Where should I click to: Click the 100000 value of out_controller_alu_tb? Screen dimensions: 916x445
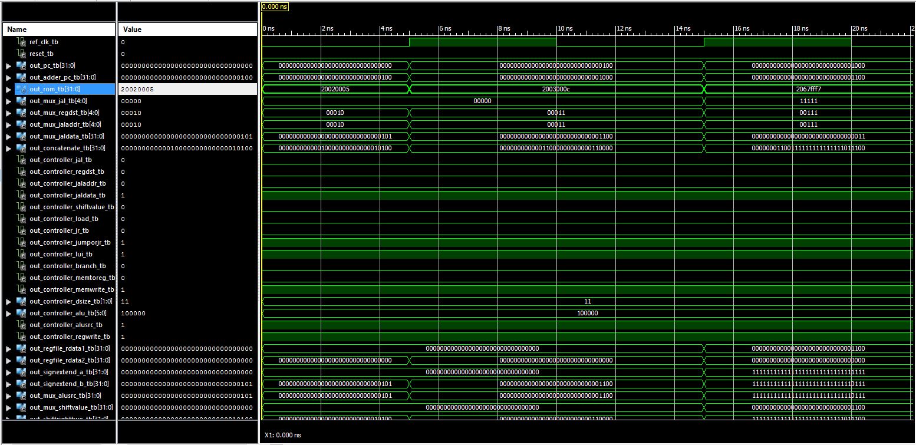133,313
